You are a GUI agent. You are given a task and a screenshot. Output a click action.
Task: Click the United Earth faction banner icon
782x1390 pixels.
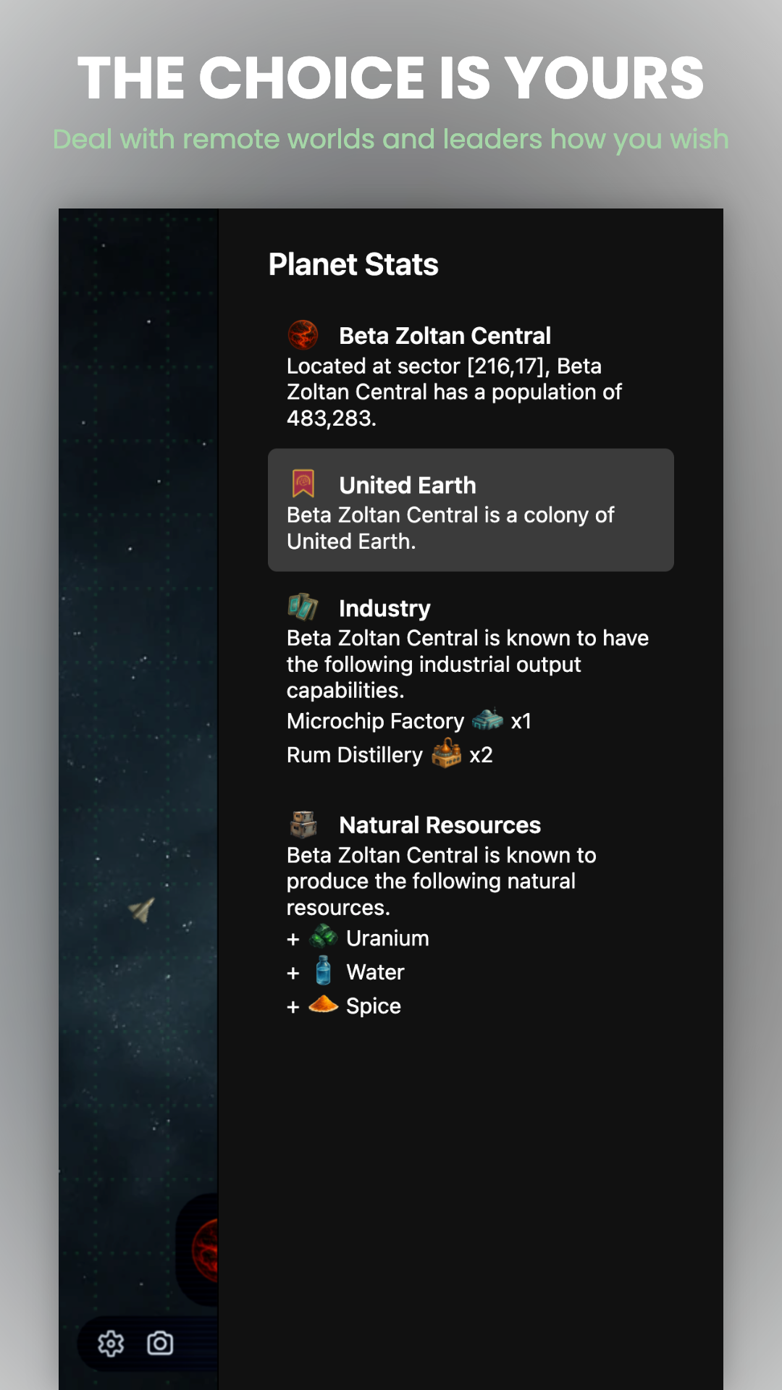click(x=303, y=484)
